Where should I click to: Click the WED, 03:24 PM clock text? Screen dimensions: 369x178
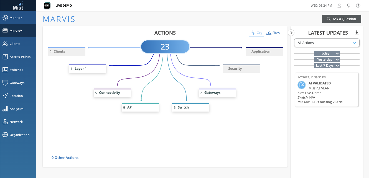321,6
